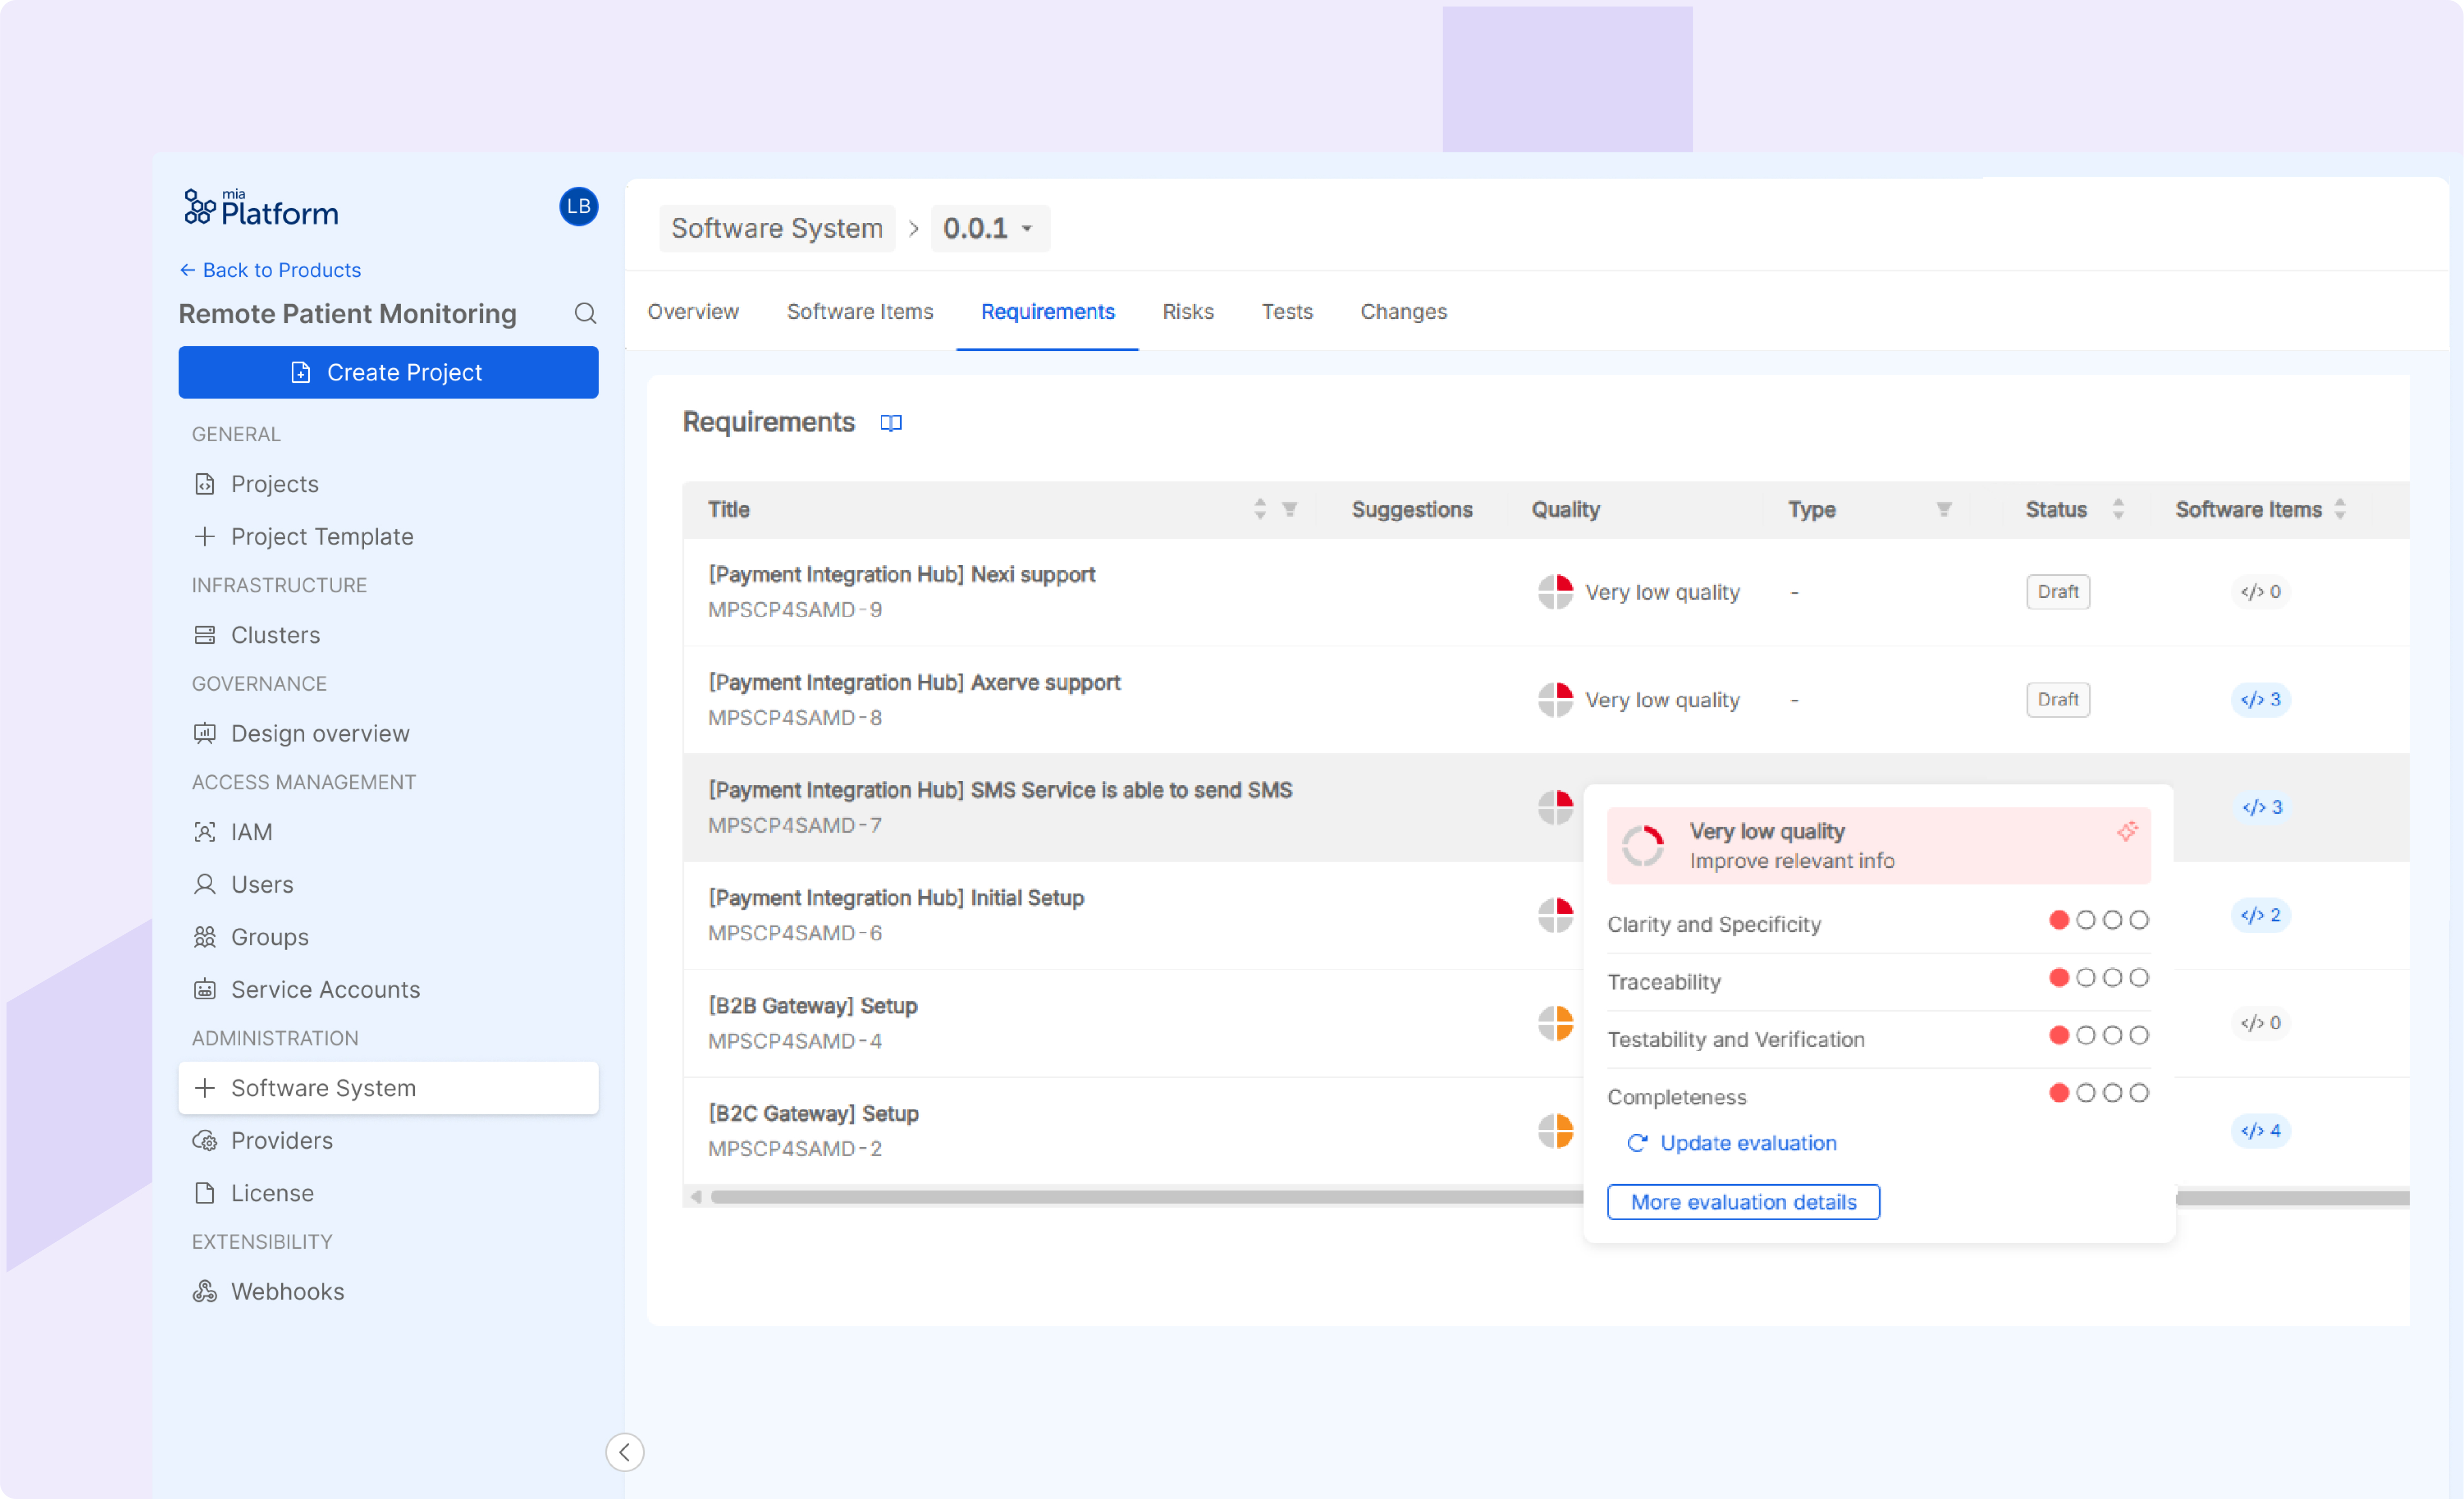Click the Groups sidebar icon

(x=205, y=937)
